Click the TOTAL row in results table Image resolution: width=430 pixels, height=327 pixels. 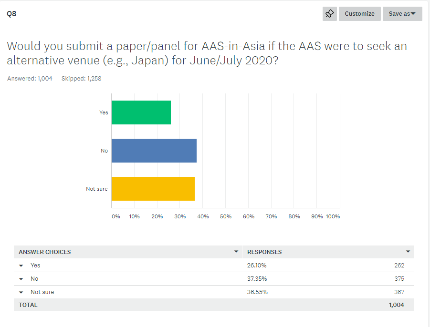[214, 305]
